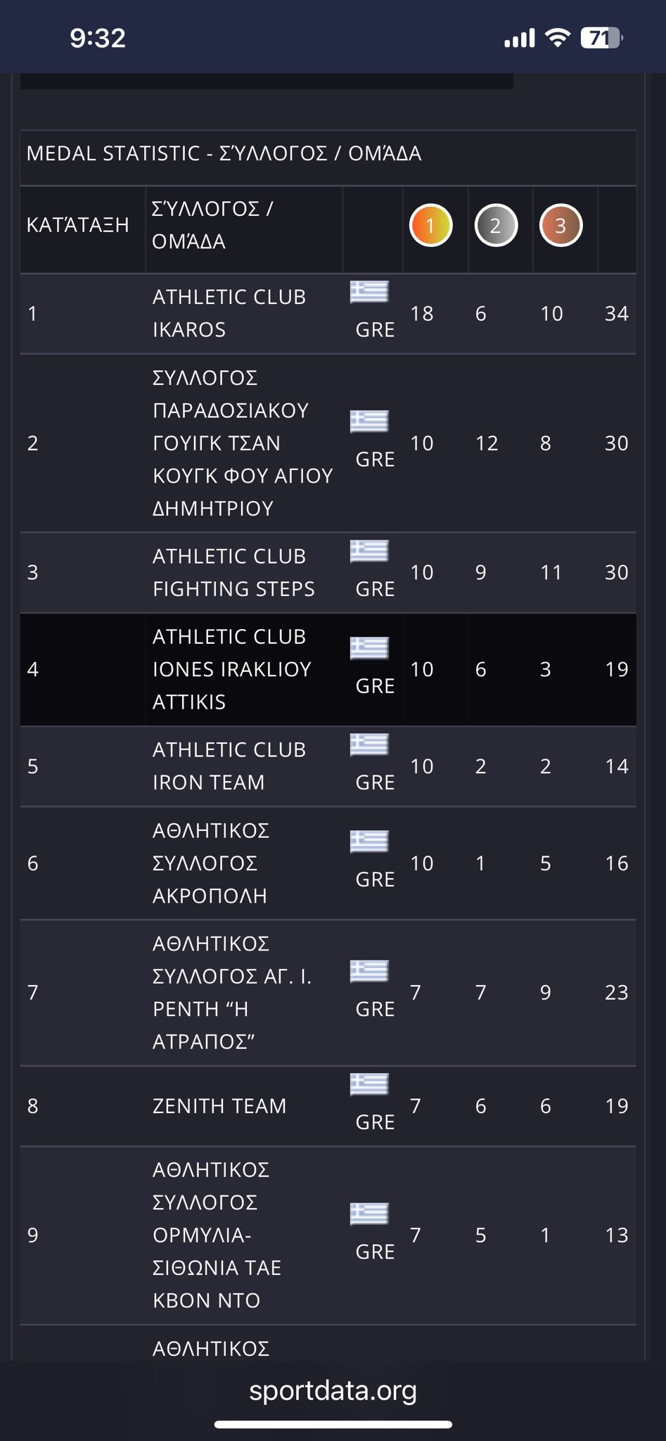Viewport: 666px width, 1441px height.
Task: Tap the flag in Athletic Club Iron Team row
Action: pyautogui.click(x=370, y=744)
